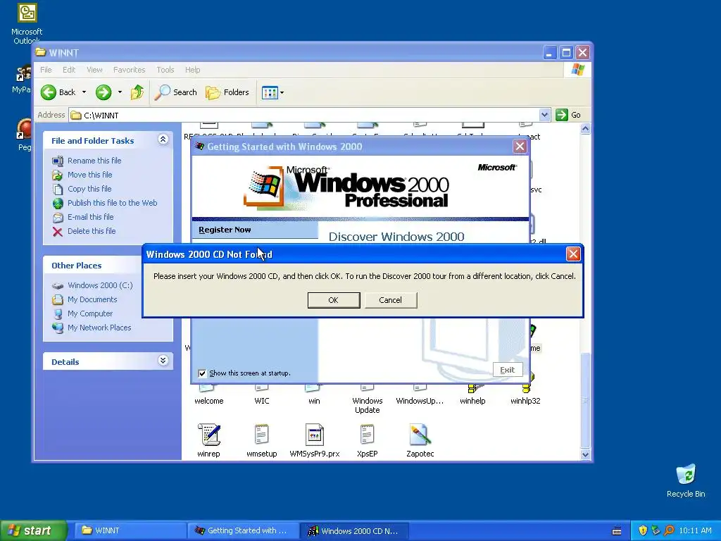Click the Go button next to address
This screenshot has width=721, height=541.
(x=568, y=115)
